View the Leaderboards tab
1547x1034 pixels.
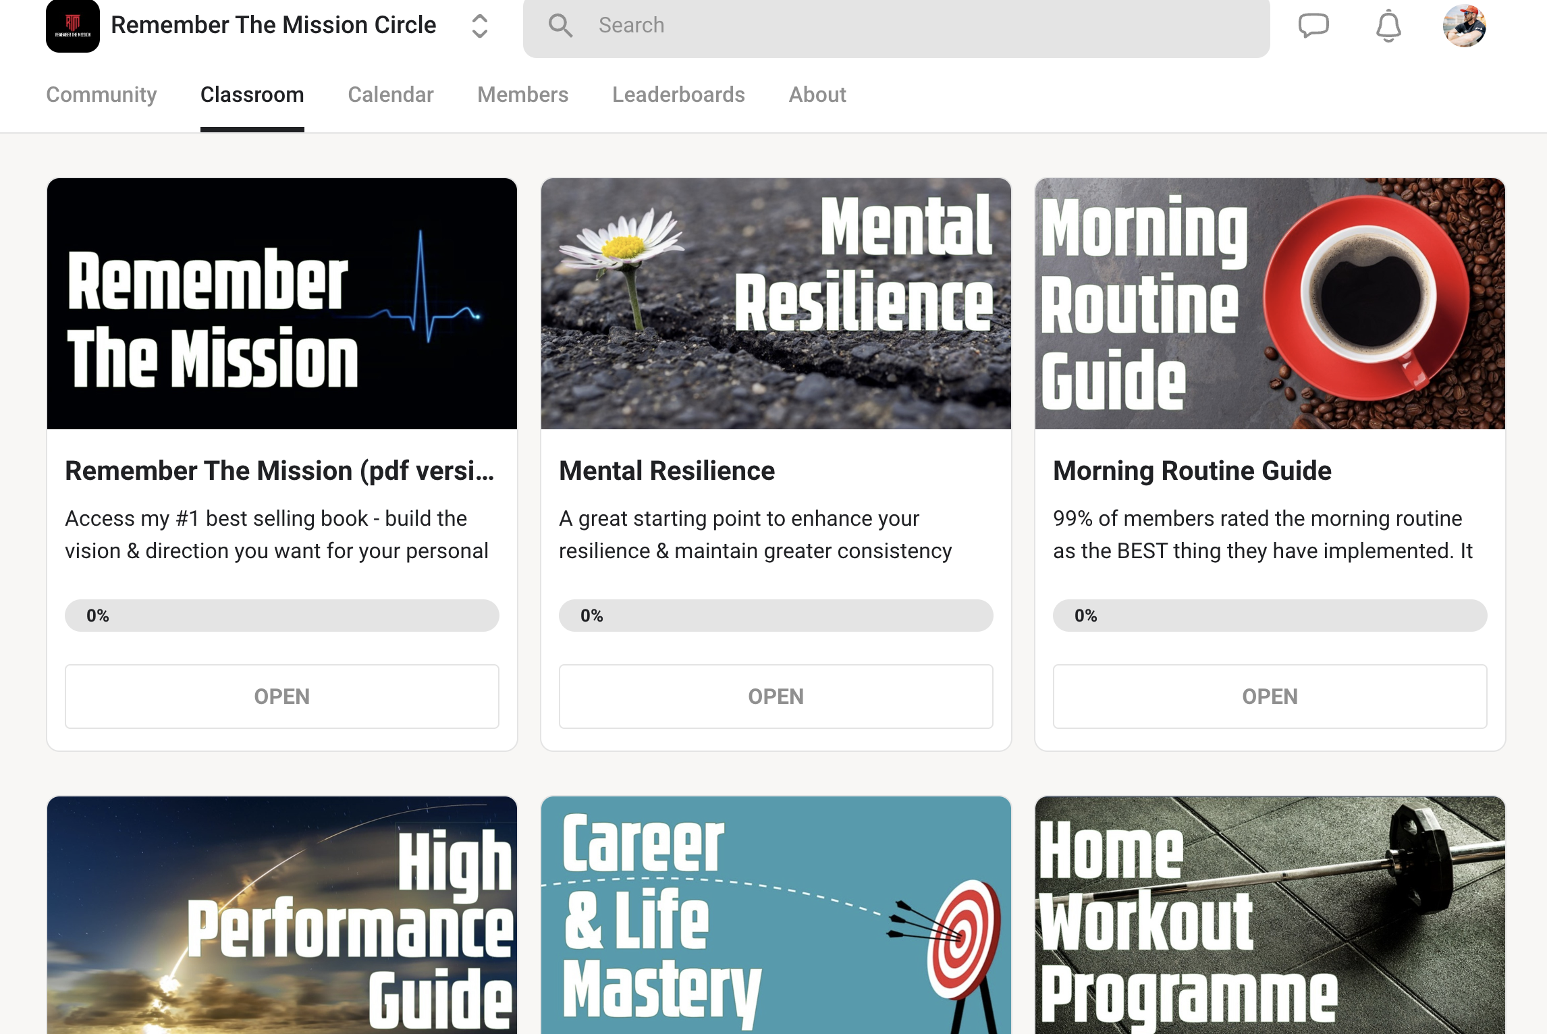click(x=678, y=94)
